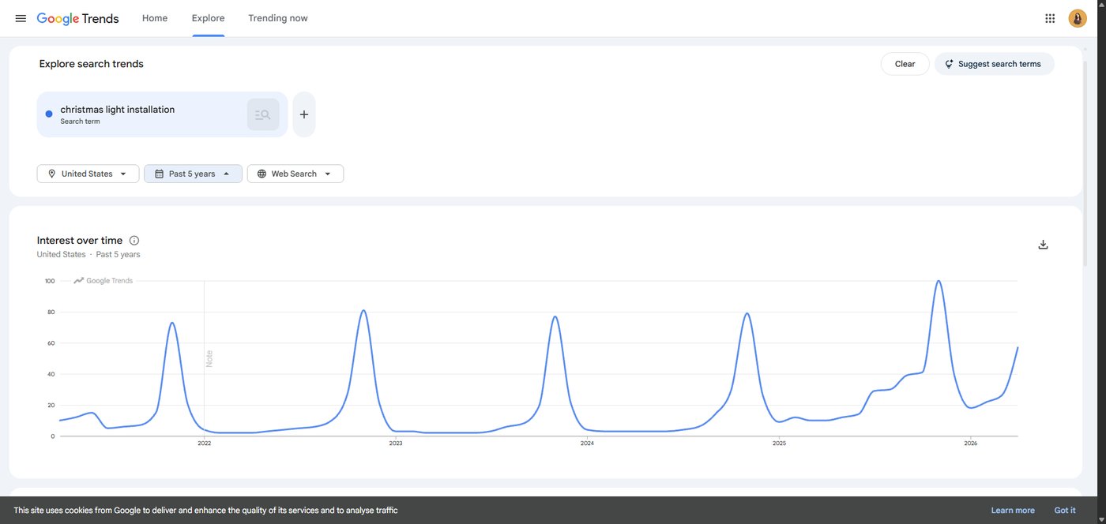The image size is (1106, 524).
Task: Click the Google Trends logo
Action: [x=77, y=17]
